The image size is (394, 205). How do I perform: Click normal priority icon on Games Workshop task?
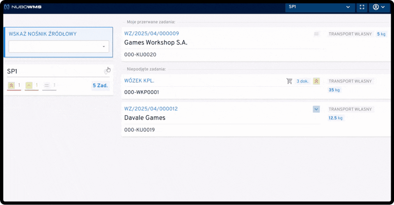click(x=316, y=34)
